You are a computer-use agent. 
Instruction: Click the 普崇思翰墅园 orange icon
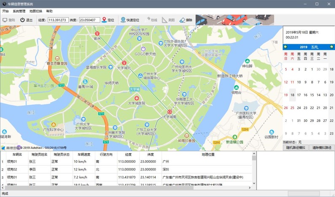[57, 58]
